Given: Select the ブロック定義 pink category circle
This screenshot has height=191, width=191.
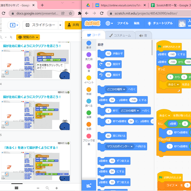Looking at the screenshot, I should tap(89, 136).
